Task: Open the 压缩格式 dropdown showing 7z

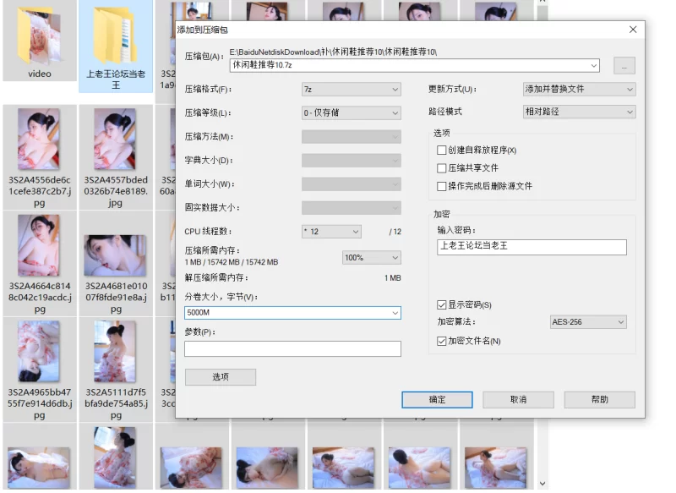Action: click(352, 90)
